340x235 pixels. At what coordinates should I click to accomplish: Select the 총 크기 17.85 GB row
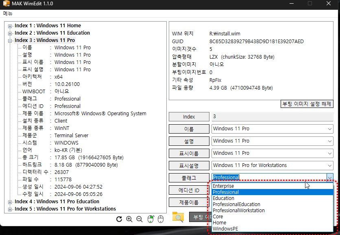[x=73, y=157]
